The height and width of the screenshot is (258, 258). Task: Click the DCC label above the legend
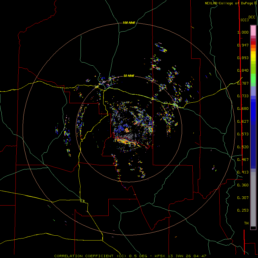tap(252, 17)
